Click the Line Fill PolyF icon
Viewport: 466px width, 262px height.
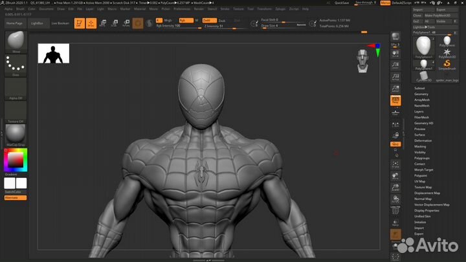(x=395, y=210)
